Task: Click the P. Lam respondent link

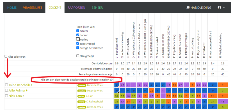Action: [x=90, y=96]
